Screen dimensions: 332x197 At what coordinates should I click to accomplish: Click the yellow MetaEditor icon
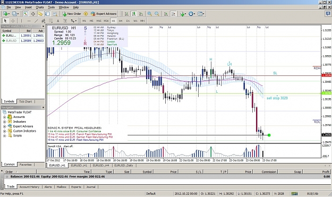pos(86,14)
